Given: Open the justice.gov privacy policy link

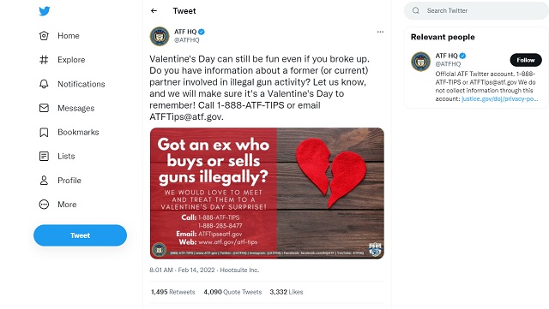Looking at the screenshot, I should (x=499, y=99).
